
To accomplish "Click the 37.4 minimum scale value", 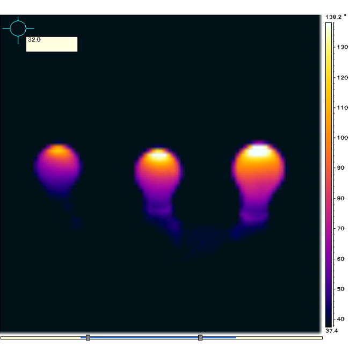I will click(x=332, y=331).
